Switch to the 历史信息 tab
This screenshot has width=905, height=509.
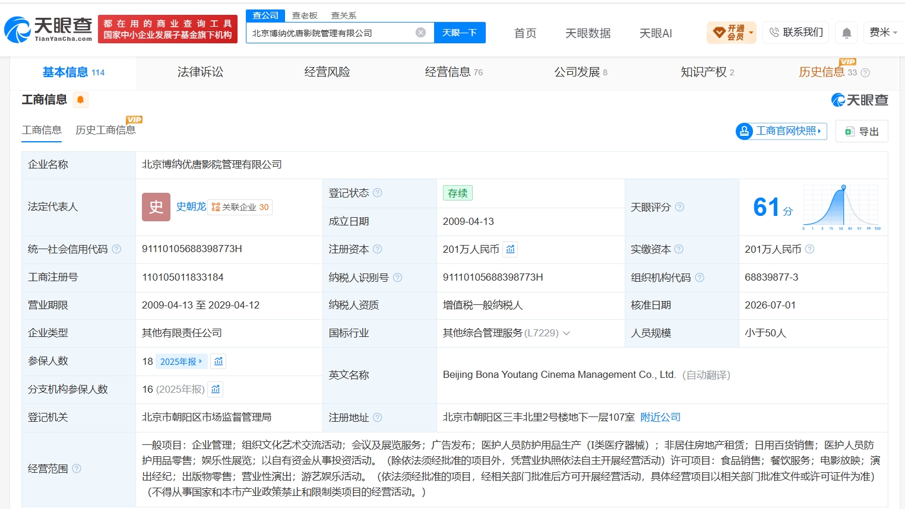pos(828,72)
